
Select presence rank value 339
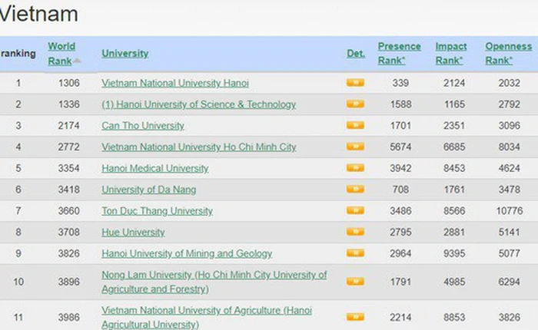point(400,83)
